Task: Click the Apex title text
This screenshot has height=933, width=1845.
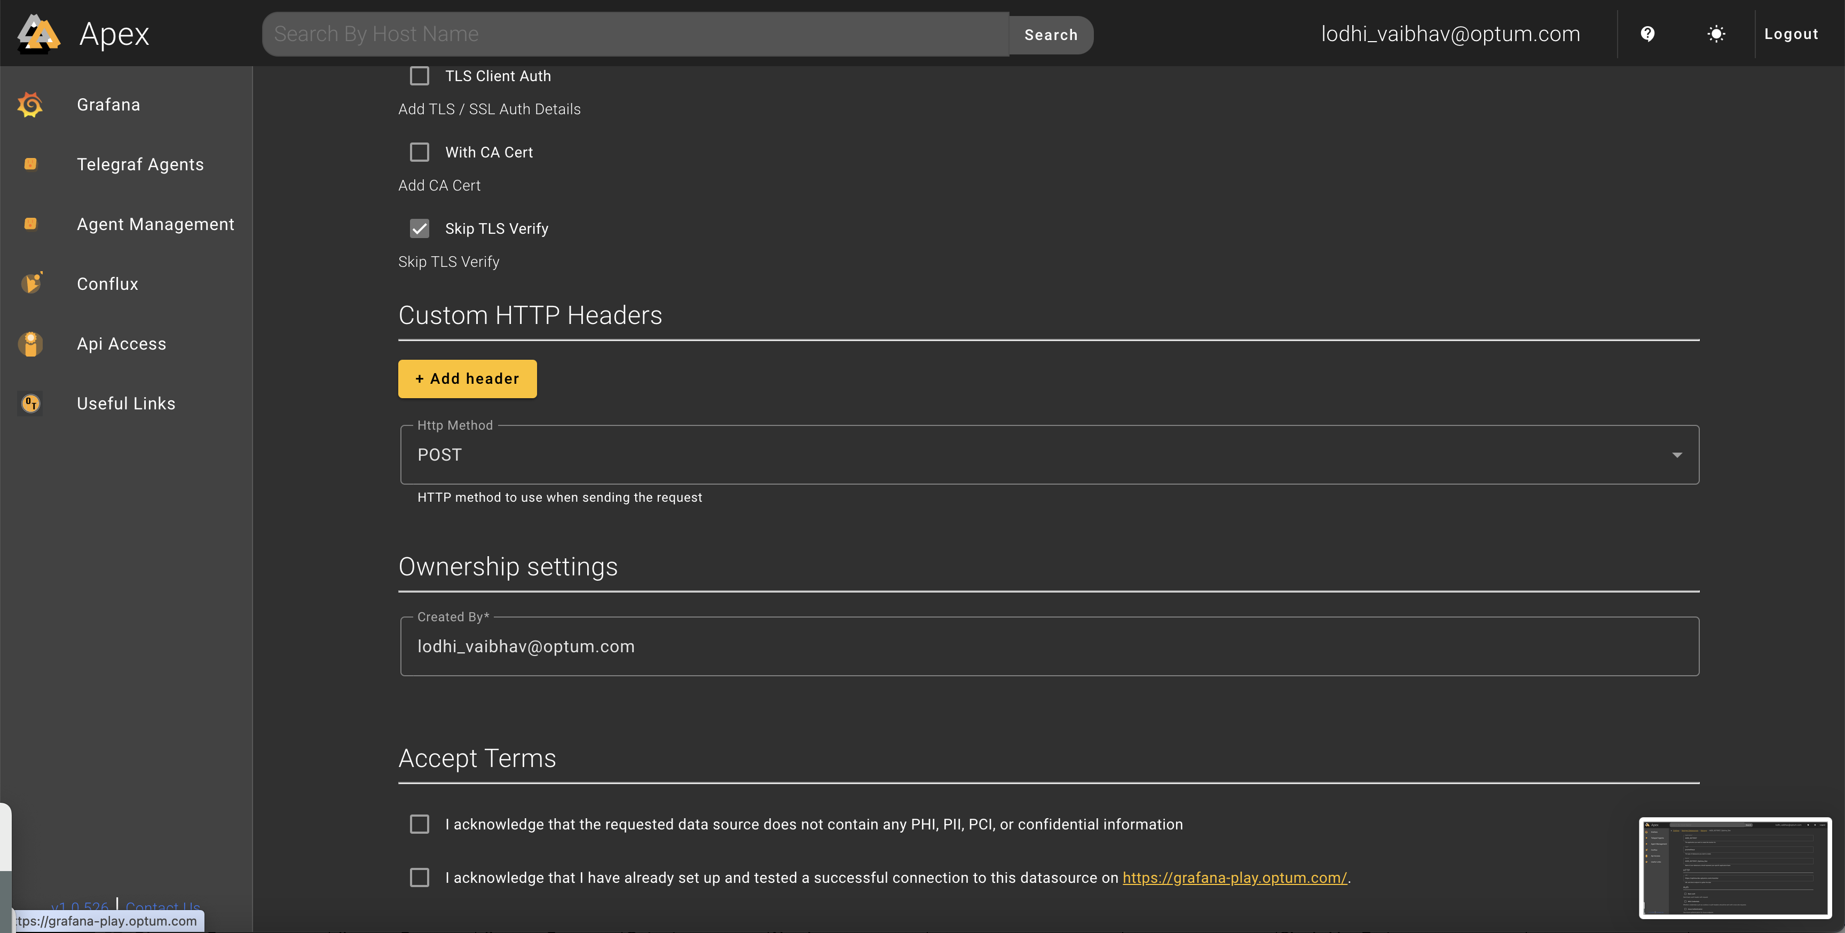Action: 114,34
